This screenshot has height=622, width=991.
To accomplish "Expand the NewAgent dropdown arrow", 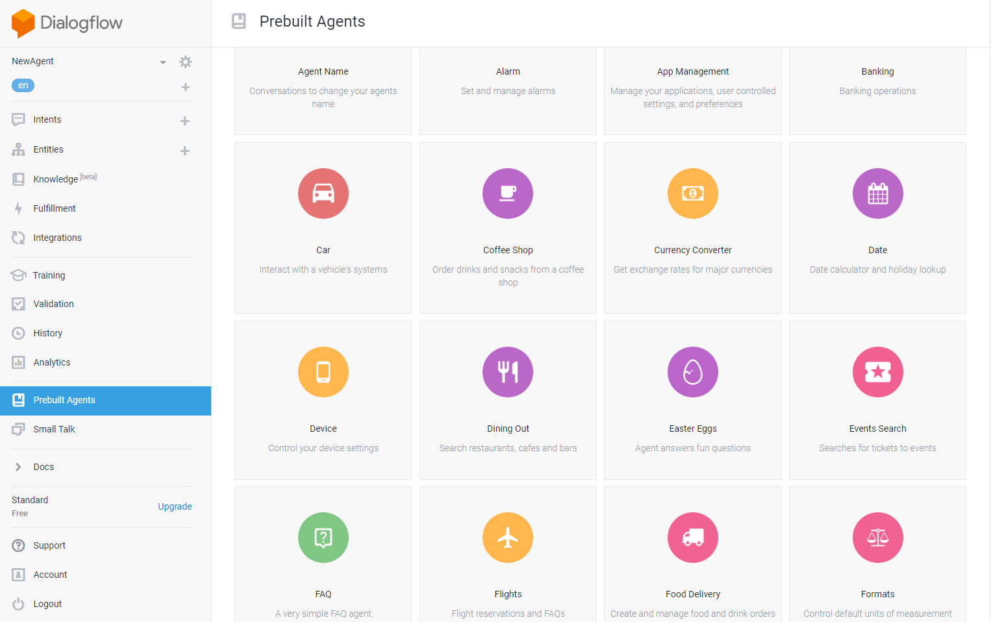I will click(x=163, y=62).
